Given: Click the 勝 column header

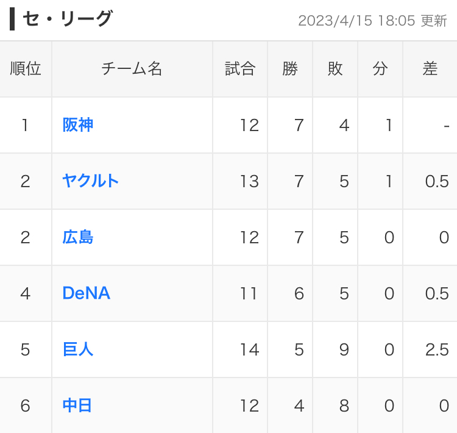Looking at the screenshot, I should pyautogui.click(x=290, y=69).
